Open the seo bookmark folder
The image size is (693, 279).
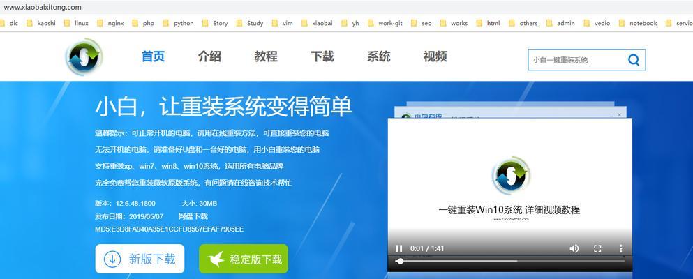coord(422,23)
